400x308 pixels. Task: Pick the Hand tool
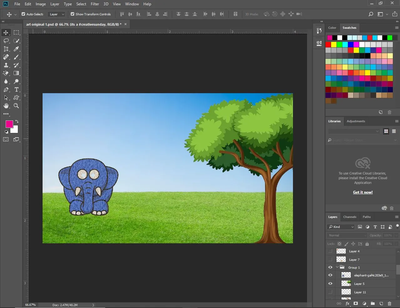pyautogui.click(x=6, y=106)
